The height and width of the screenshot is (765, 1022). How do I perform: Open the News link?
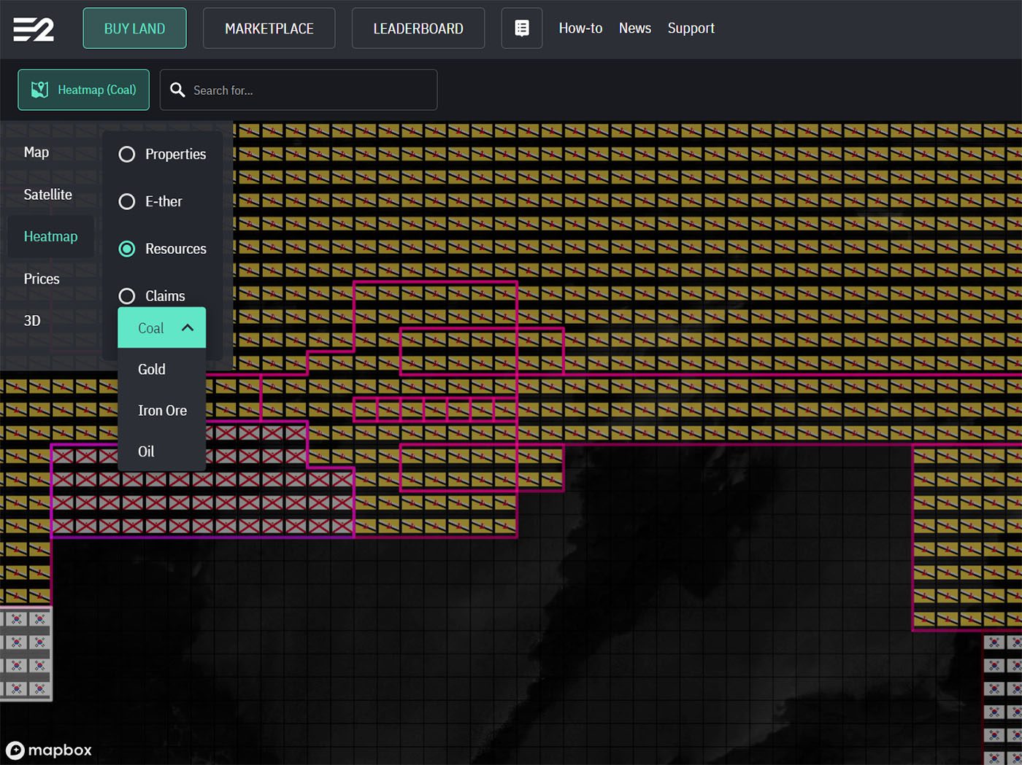click(635, 28)
